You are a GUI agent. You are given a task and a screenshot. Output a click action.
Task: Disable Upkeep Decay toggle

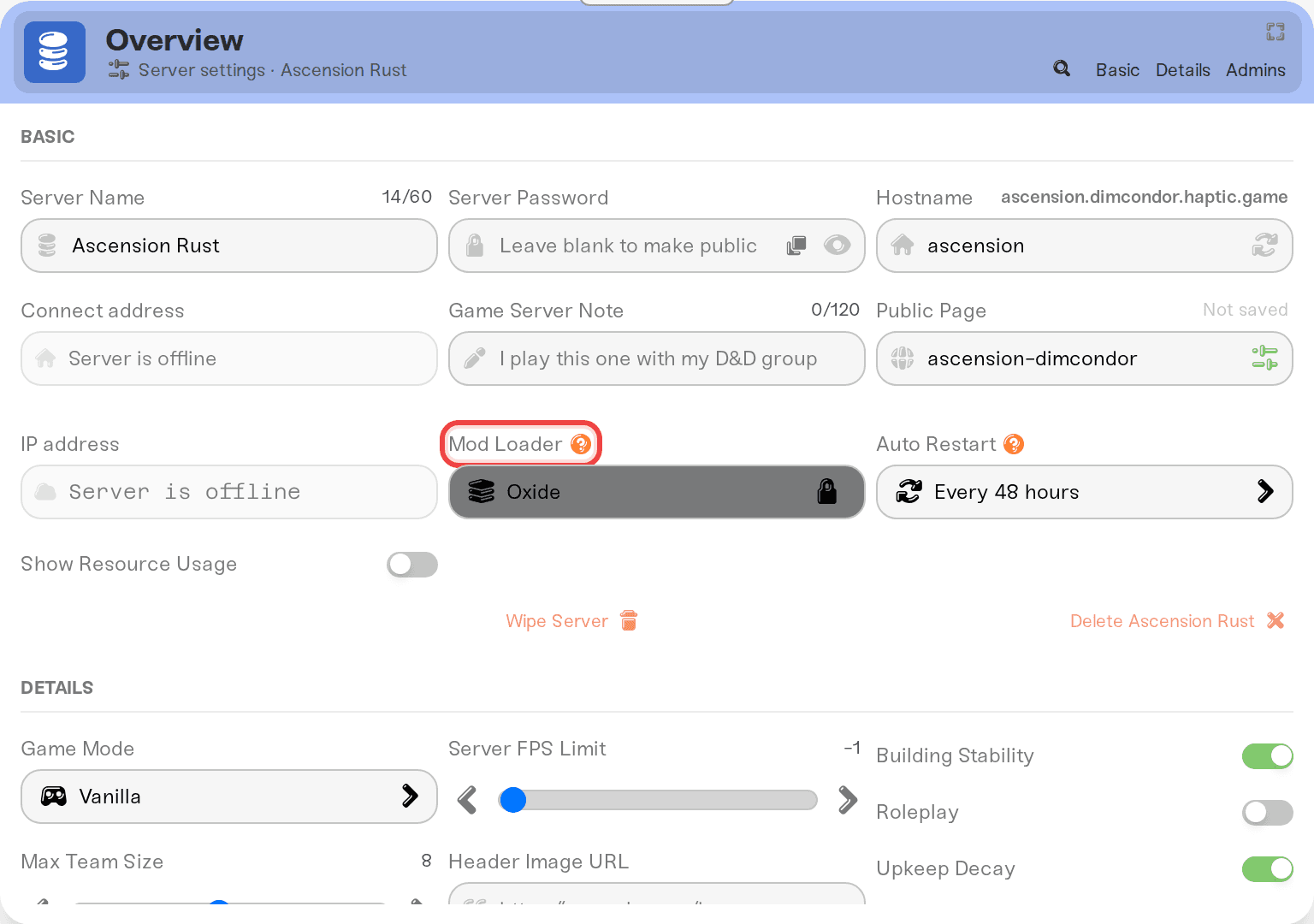point(1268,869)
